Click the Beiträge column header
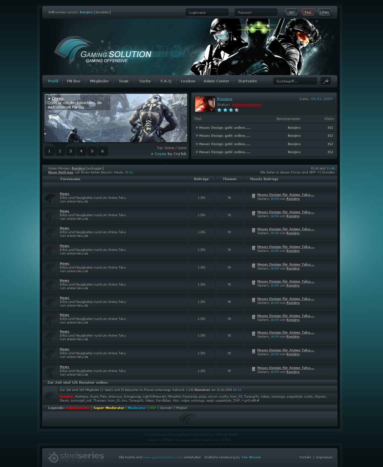Image resolution: width=383 pixels, height=467 pixels. pyautogui.click(x=201, y=179)
